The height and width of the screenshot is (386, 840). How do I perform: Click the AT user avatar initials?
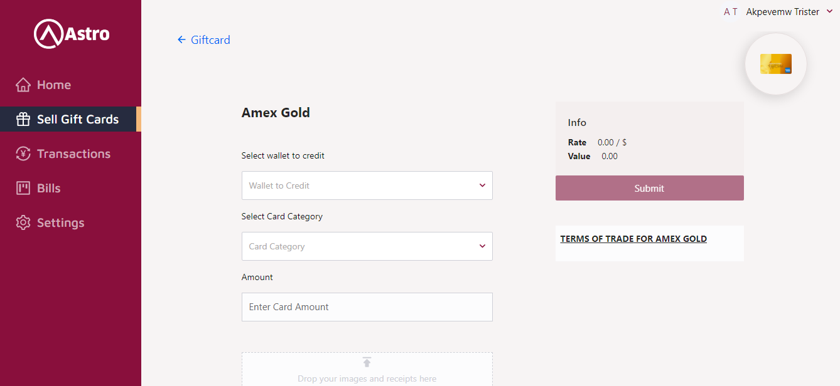[730, 12]
